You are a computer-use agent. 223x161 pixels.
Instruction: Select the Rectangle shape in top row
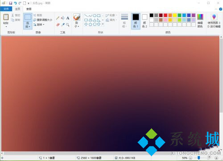99,16
